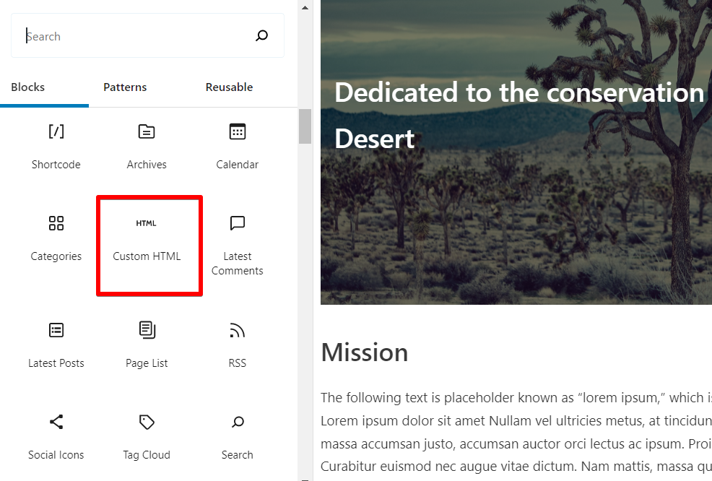Click inside the block search field
The height and width of the screenshot is (481, 712).
point(108,35)
